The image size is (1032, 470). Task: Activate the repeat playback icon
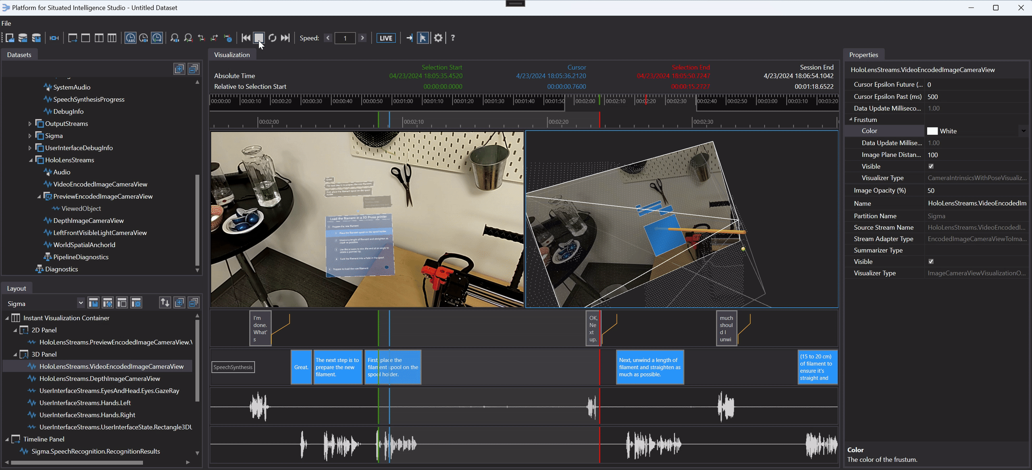[272, 38]
